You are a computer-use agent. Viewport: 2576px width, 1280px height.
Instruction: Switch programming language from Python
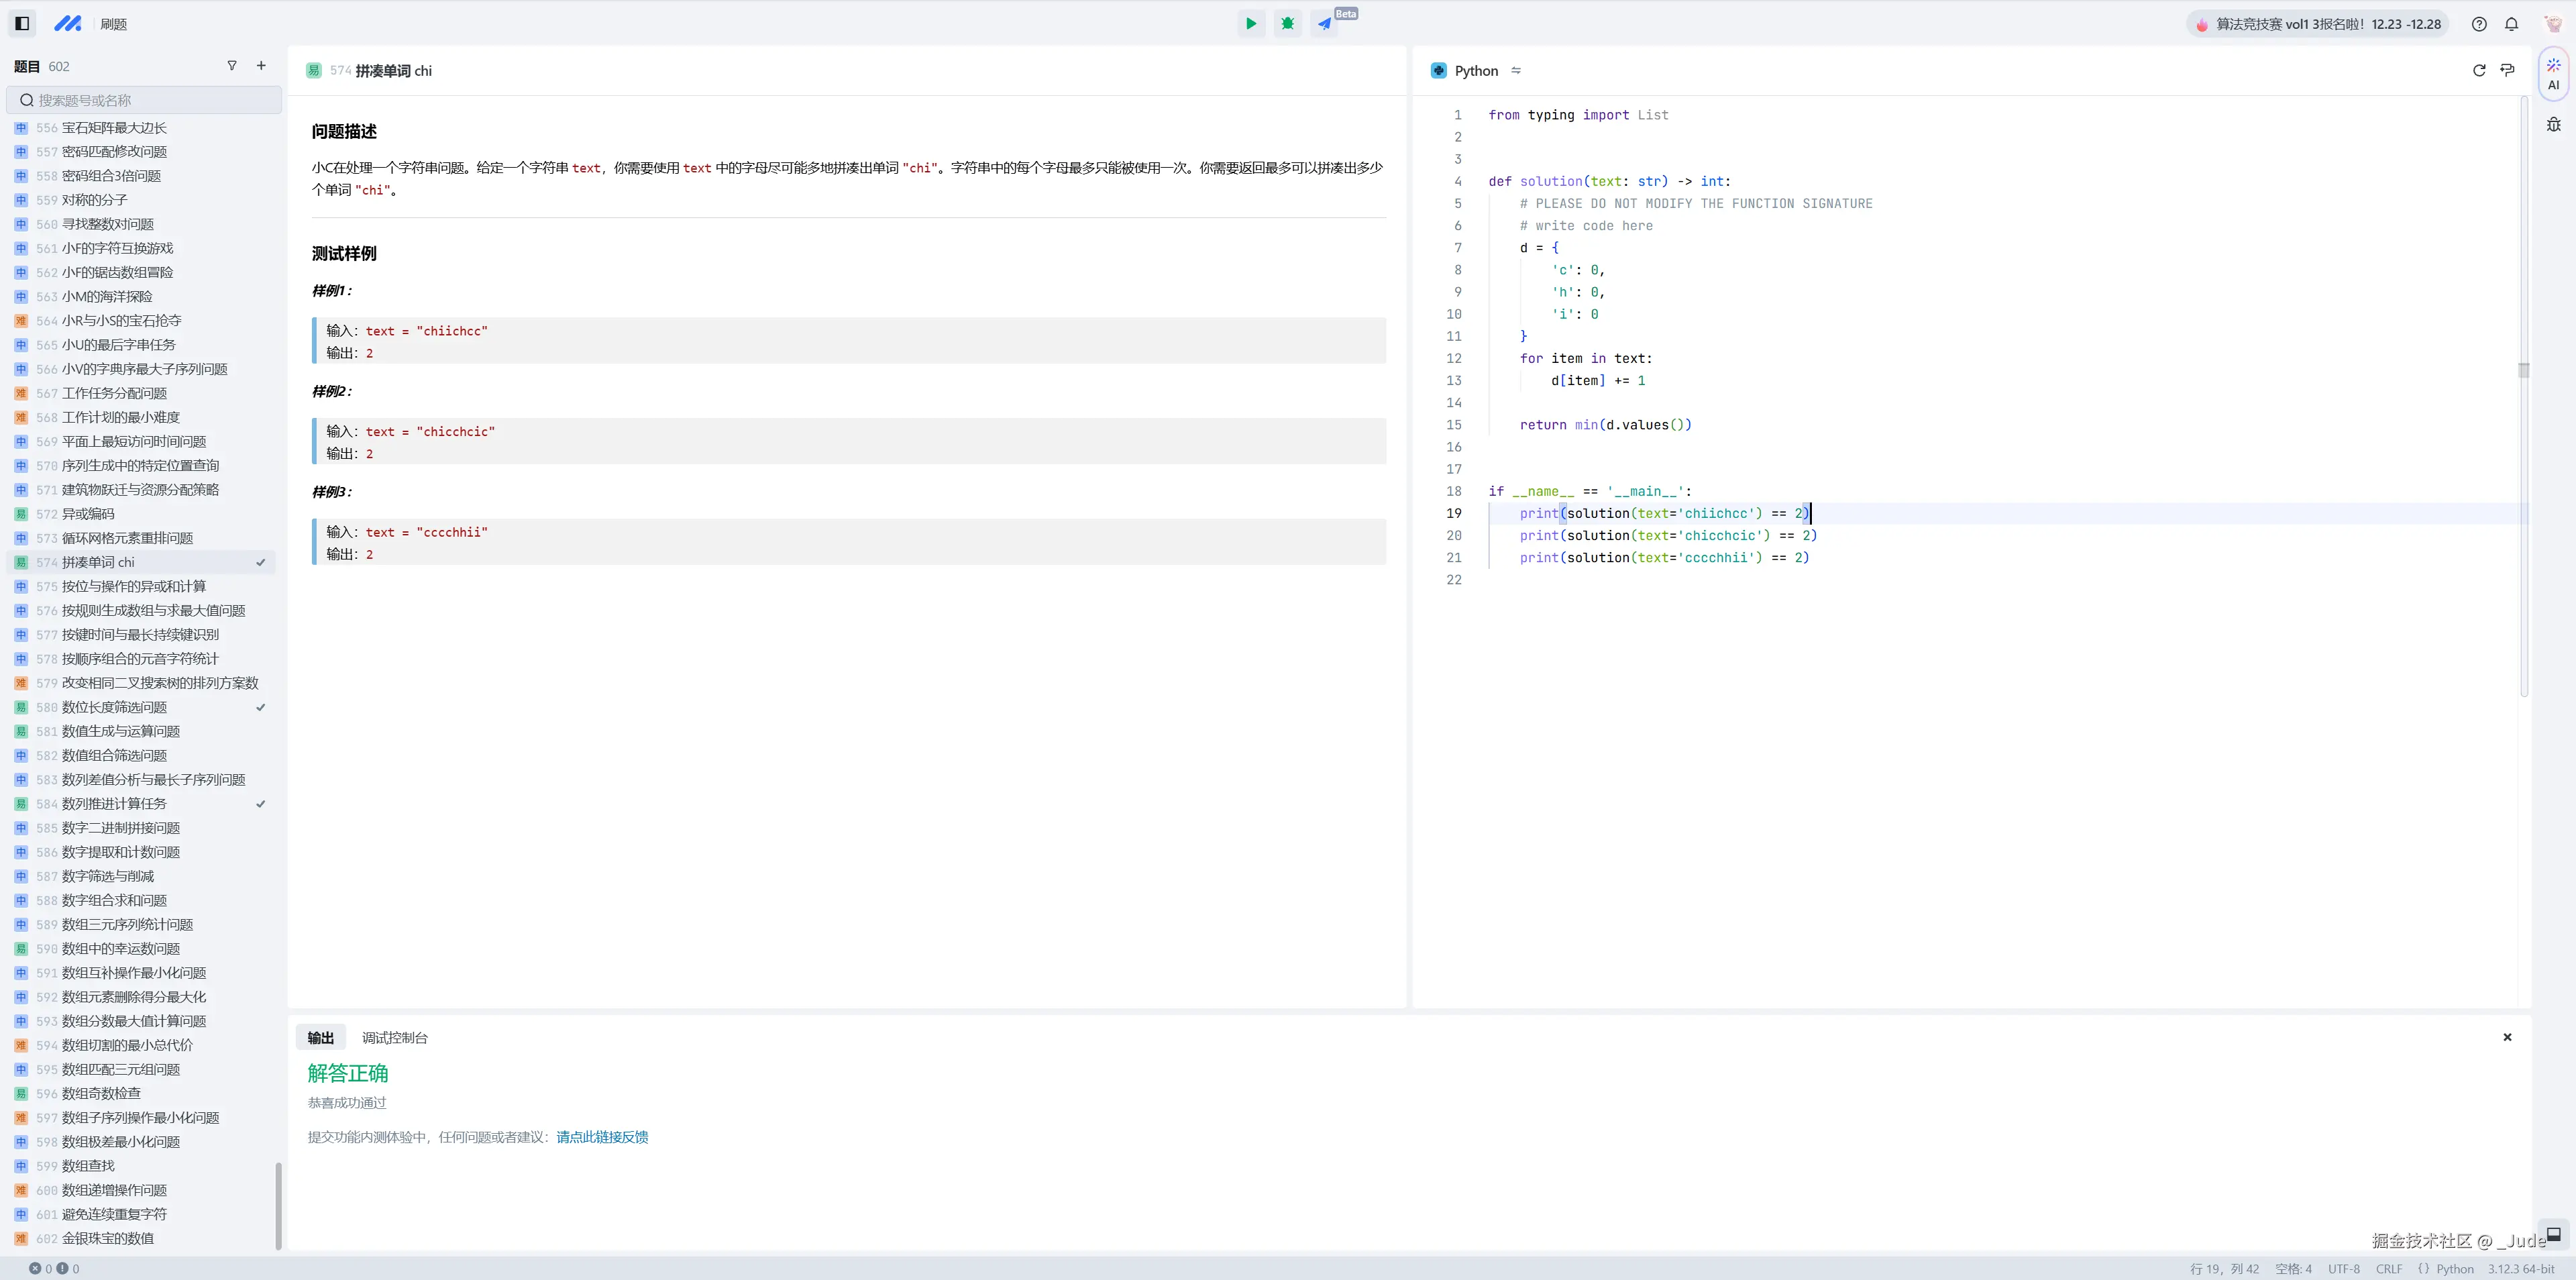(x=1516, y=71)
